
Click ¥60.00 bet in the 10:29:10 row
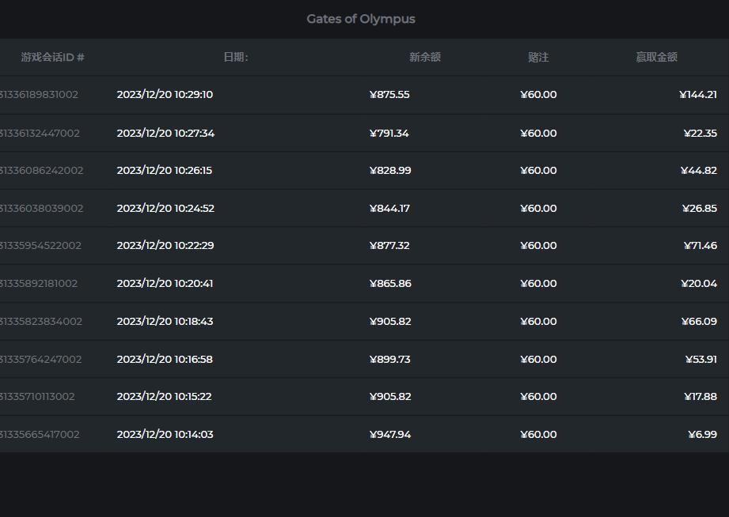click(x=538, y=95)
